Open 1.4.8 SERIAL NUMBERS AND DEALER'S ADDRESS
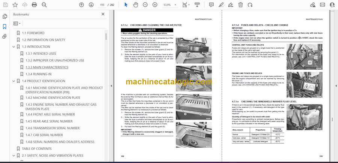This screenshot has width=338, height=163. click(60, 142)
